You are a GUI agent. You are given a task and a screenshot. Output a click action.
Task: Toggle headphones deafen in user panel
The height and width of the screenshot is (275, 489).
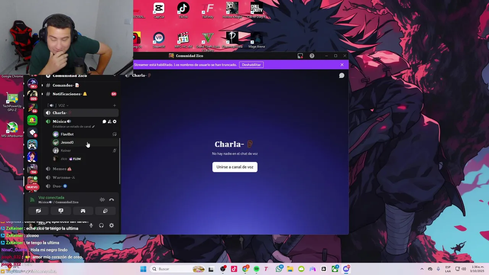101,225
